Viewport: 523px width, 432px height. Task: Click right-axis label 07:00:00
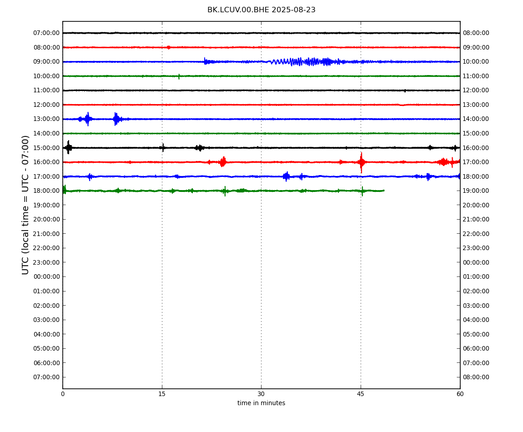pos(476,363)
